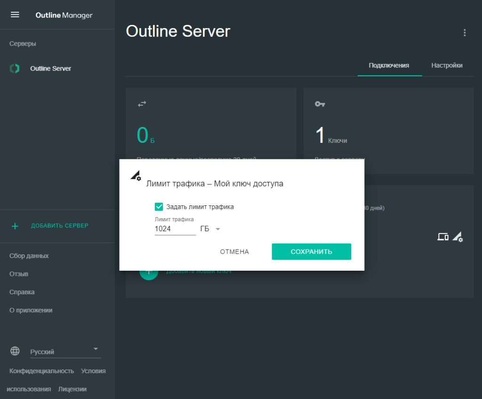The image size is (482, 399).
Task: Open the Русский language dropdown
Action: tap(65, 352)
